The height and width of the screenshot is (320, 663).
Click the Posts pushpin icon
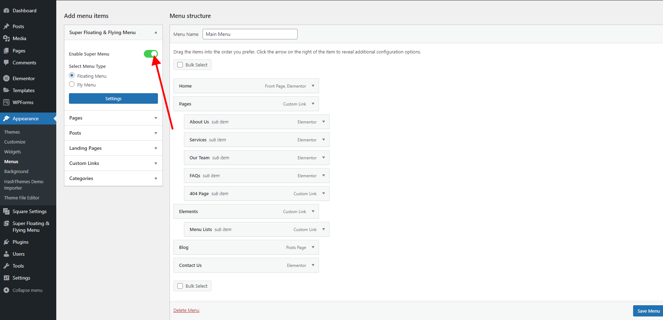[6, 26]
